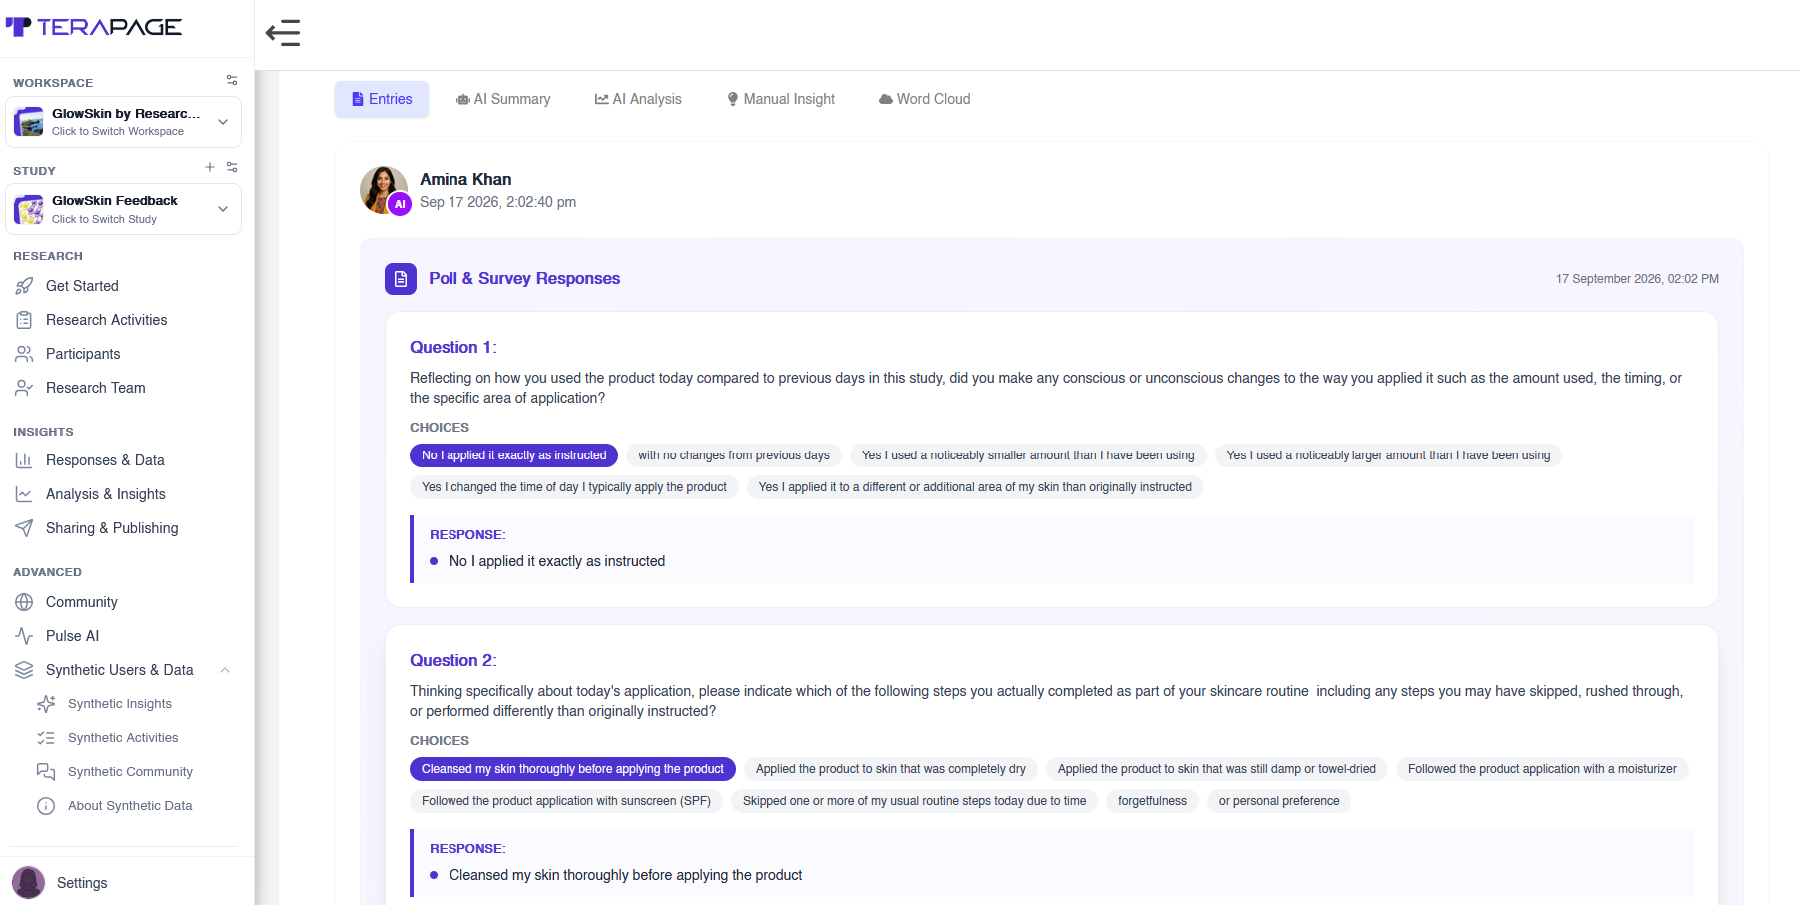Click the Community globe icon

tap(24, 602)
